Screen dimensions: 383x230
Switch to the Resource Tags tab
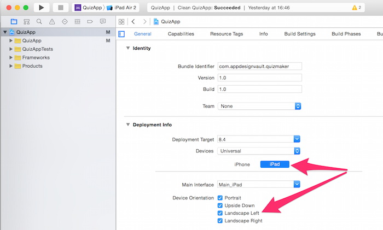[x=227, y=34]
